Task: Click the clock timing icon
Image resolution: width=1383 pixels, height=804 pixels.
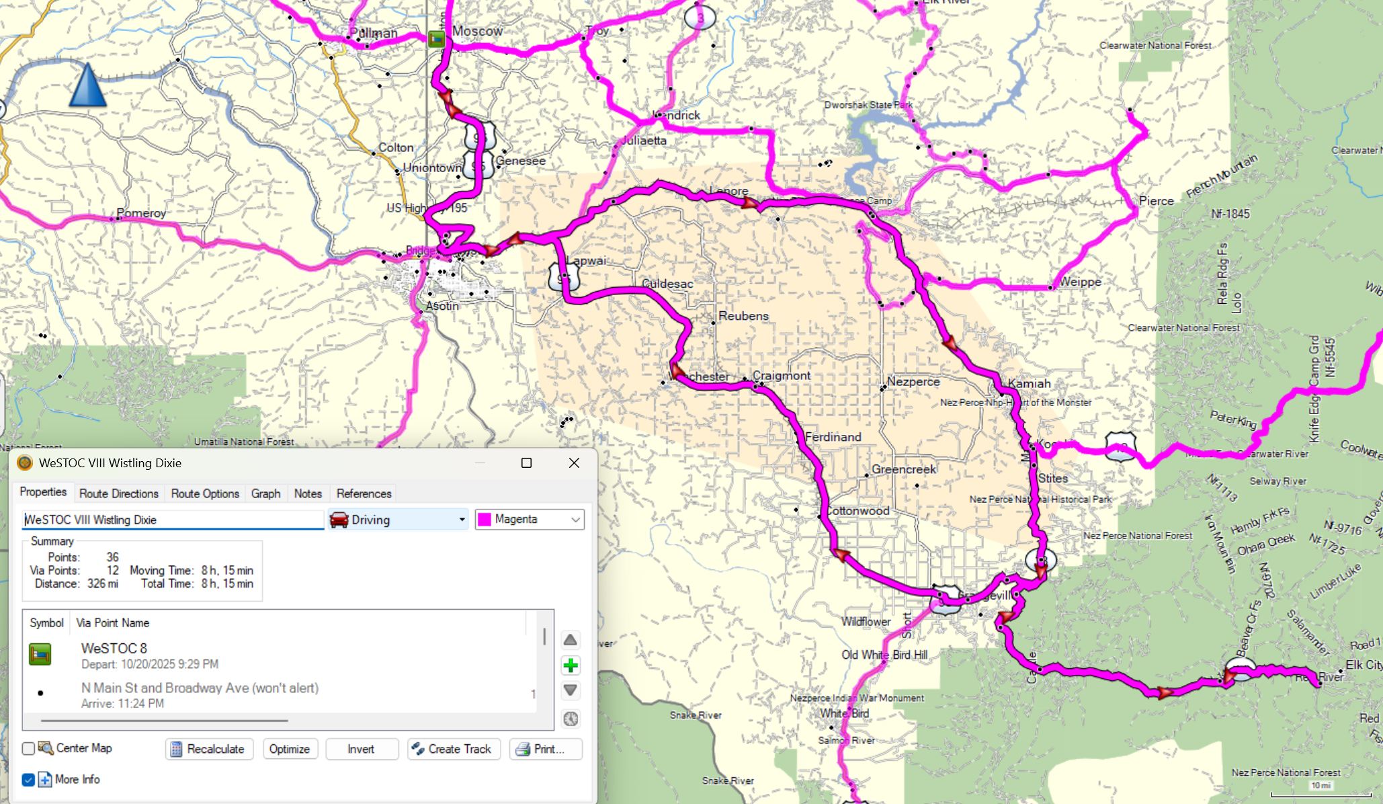Action: click(x=570, y=719)
